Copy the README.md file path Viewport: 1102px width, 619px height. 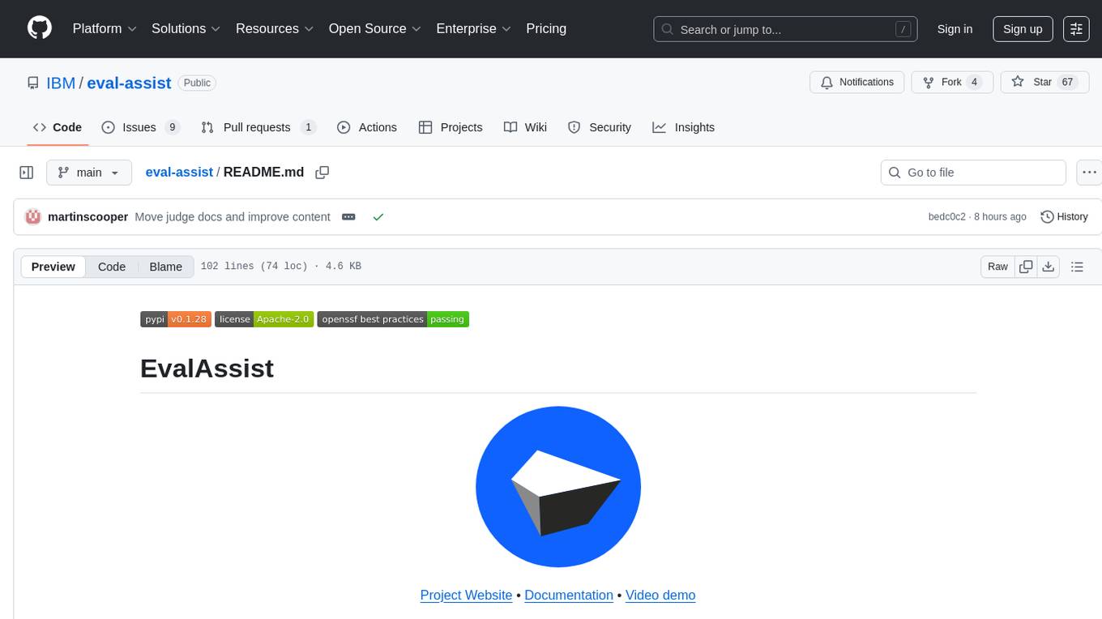pyautogui.click(x=322, y=173)
